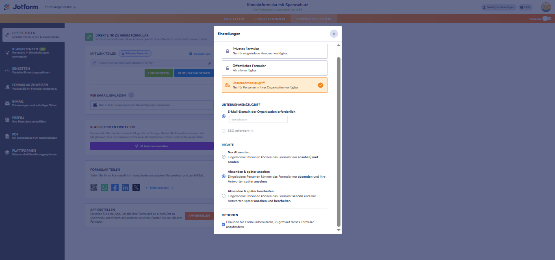
Task: Open the user avatar menu
Action: coord(546,7)
